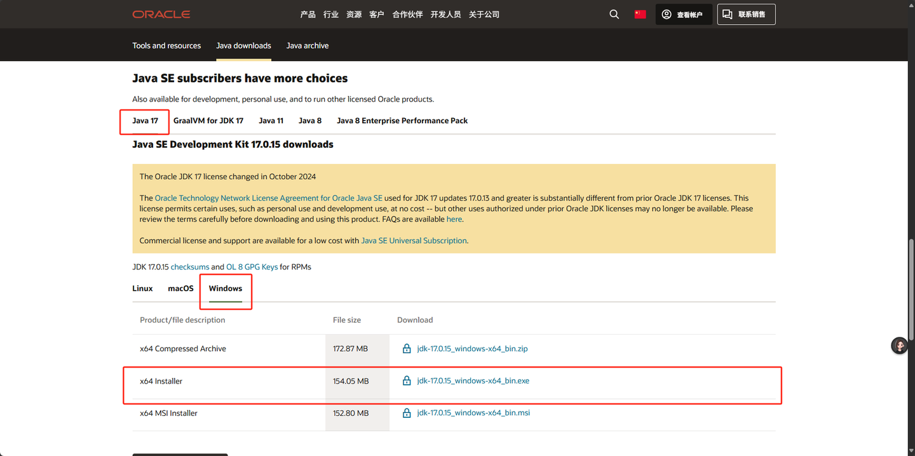Open the Java SE Universal Subscription link
The height and width of the screenshot is (456, 915).
pos(414,241)
